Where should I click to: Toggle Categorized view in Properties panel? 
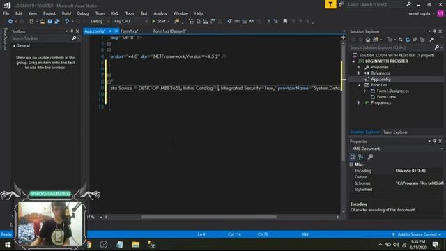(x=353, y=157)
